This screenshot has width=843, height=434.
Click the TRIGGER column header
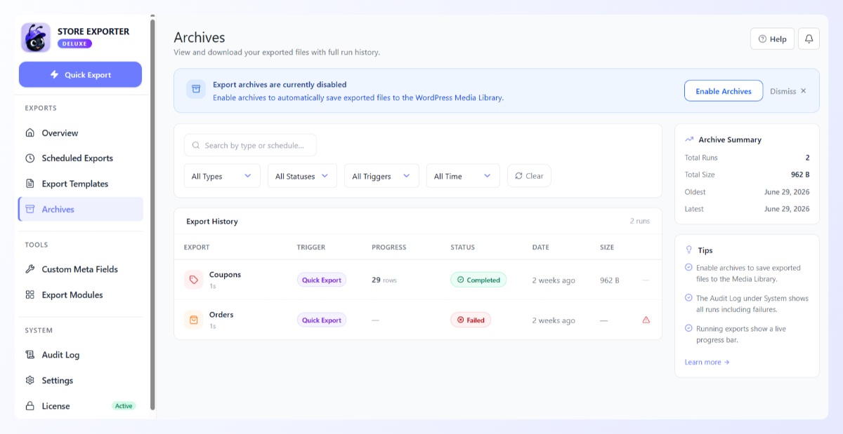click(x=311, y=247)
